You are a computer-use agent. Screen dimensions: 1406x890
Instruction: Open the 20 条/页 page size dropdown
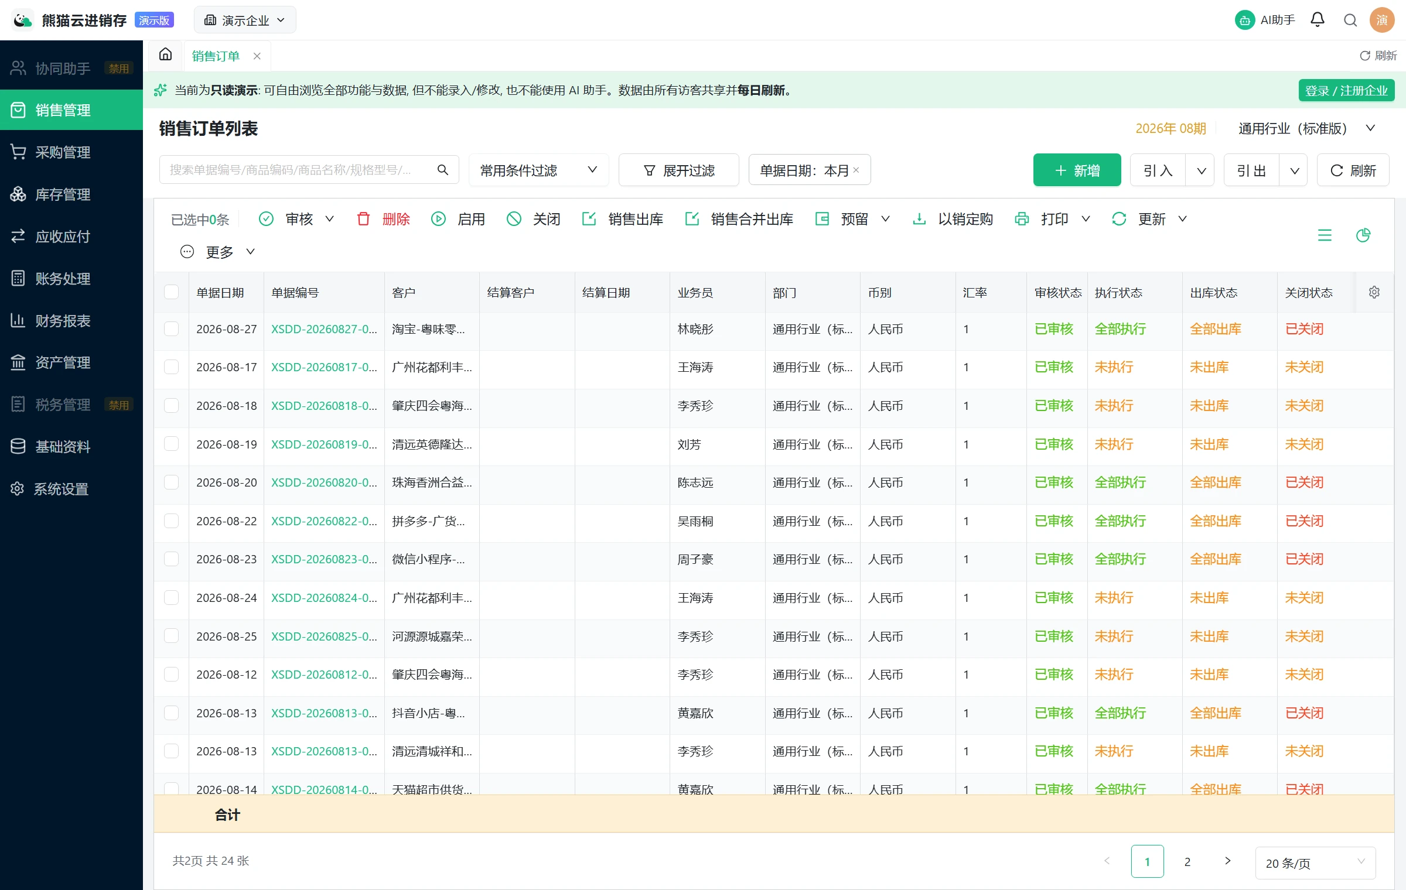(x=1315, y=862)
